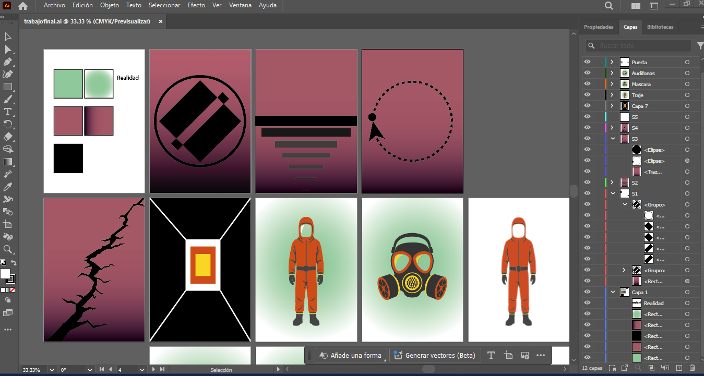Click the Generar vectores (Beta) button

(434, 356)
